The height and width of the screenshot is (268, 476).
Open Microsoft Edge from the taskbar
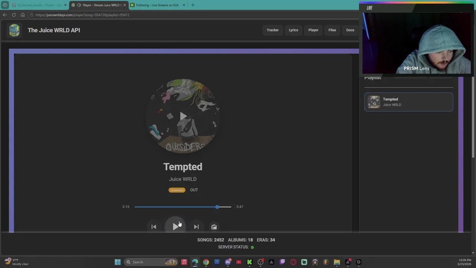pos(195,262)
